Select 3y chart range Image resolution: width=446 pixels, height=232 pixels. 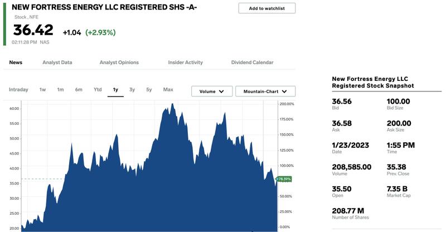pos(132,90)
